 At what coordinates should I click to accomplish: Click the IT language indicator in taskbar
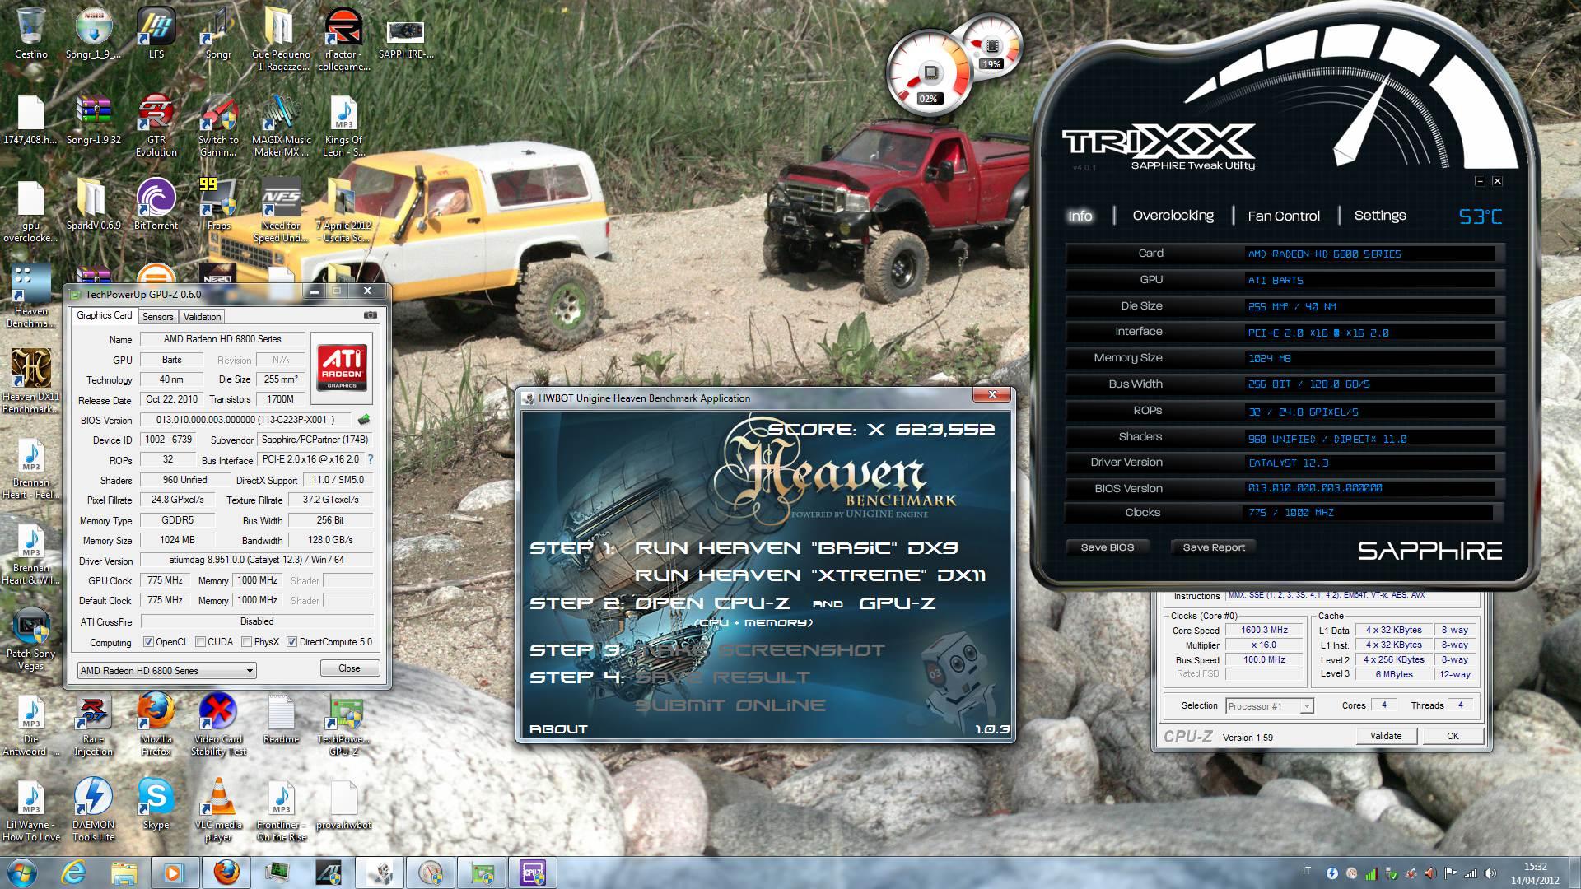coord(1307,872)
